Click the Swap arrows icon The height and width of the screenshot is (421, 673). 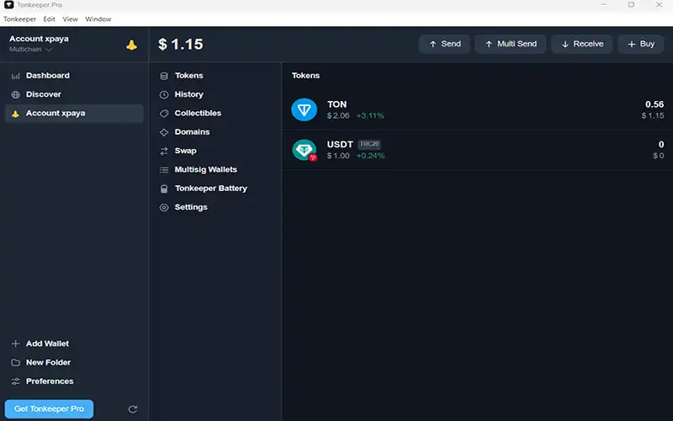[x=164, y=152]
